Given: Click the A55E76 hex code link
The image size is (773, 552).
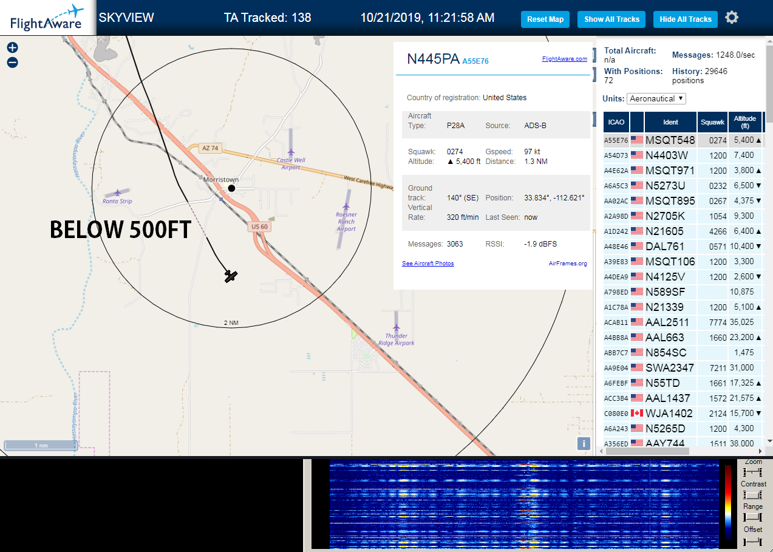Looking at the screenshot, I should coord(475,61).
